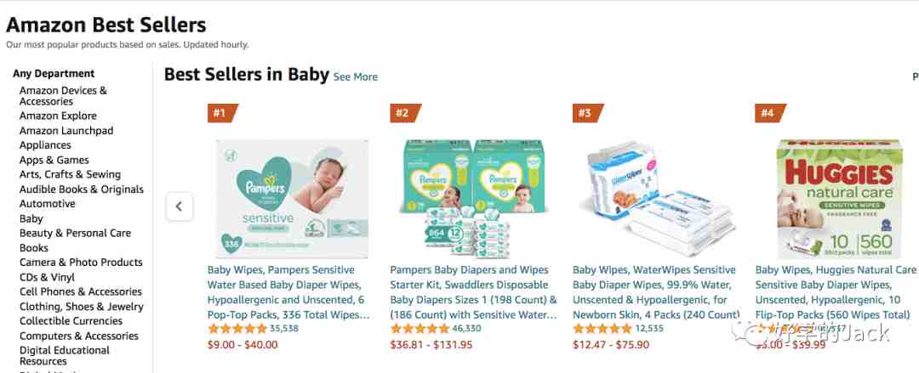Click the #4 rank badge
The height and width of the screenshot is (373, 919).
coord(770,113)
